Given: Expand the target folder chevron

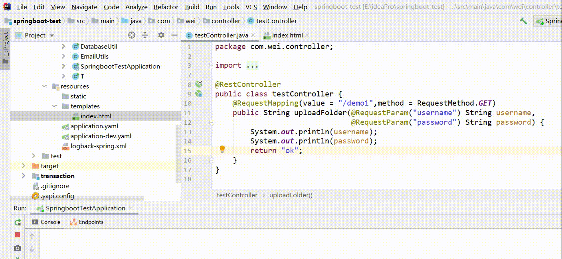Looking at the screenshot, I should pyautogui.click(x=24, y=166).
